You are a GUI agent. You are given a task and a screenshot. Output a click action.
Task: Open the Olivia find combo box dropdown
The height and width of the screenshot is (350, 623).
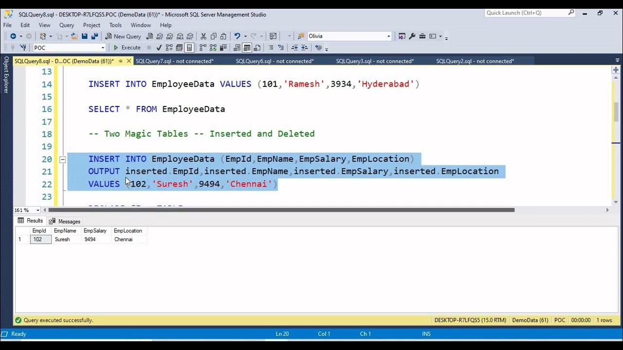coord(389,36)
